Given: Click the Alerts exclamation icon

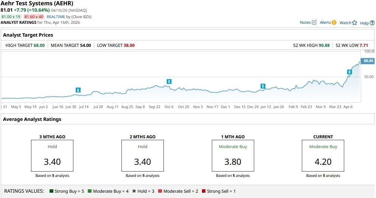Looking at the screenshot, I should (x=334, y=23).
